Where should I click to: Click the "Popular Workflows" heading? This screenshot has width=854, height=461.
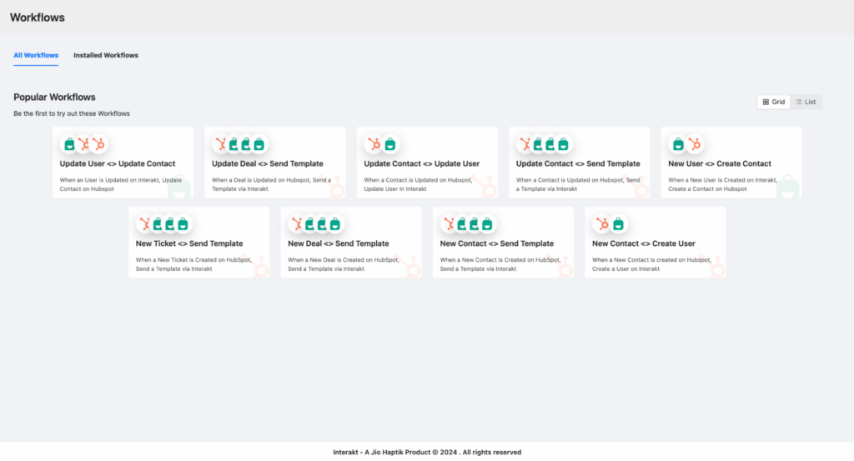54,97
